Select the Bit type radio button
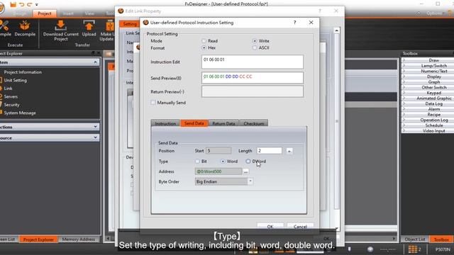454x255 pixels. (197, 161)
